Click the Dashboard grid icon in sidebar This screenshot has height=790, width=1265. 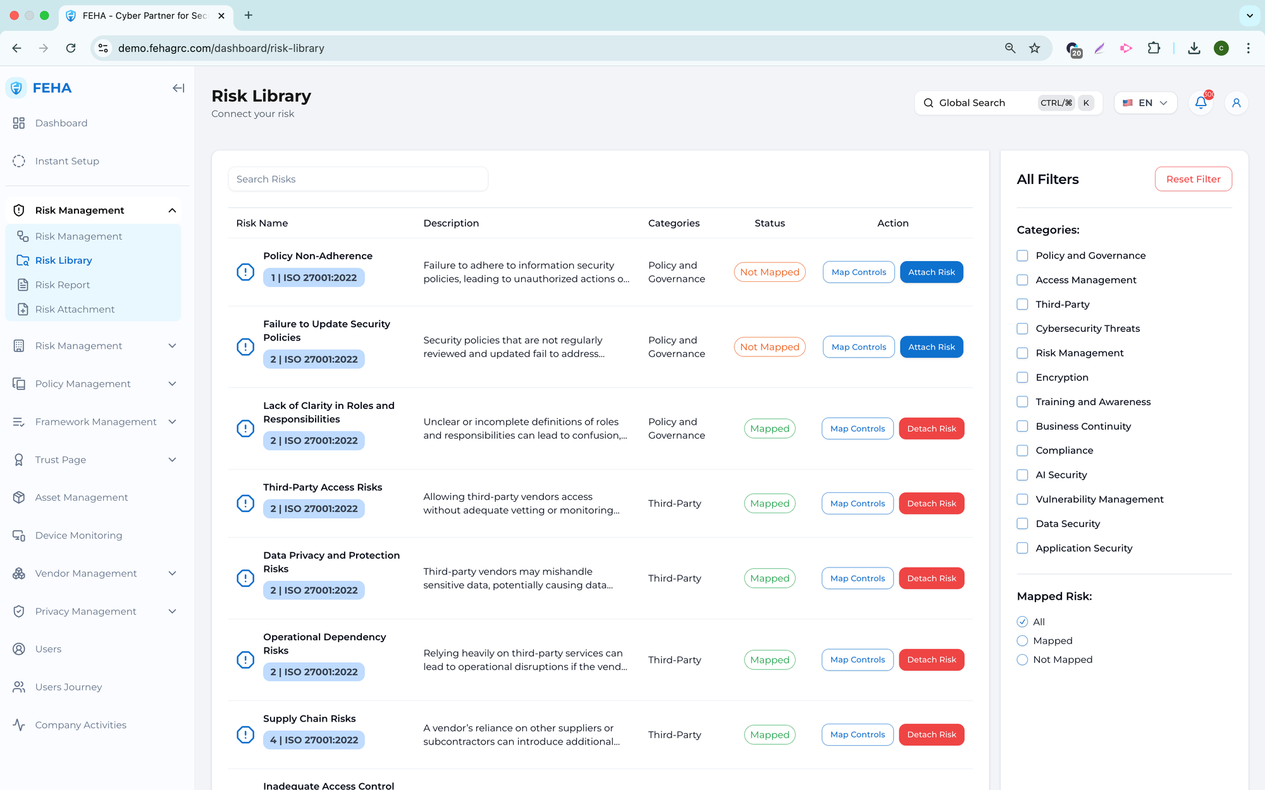pyautogui.click(x=19, y=123)
